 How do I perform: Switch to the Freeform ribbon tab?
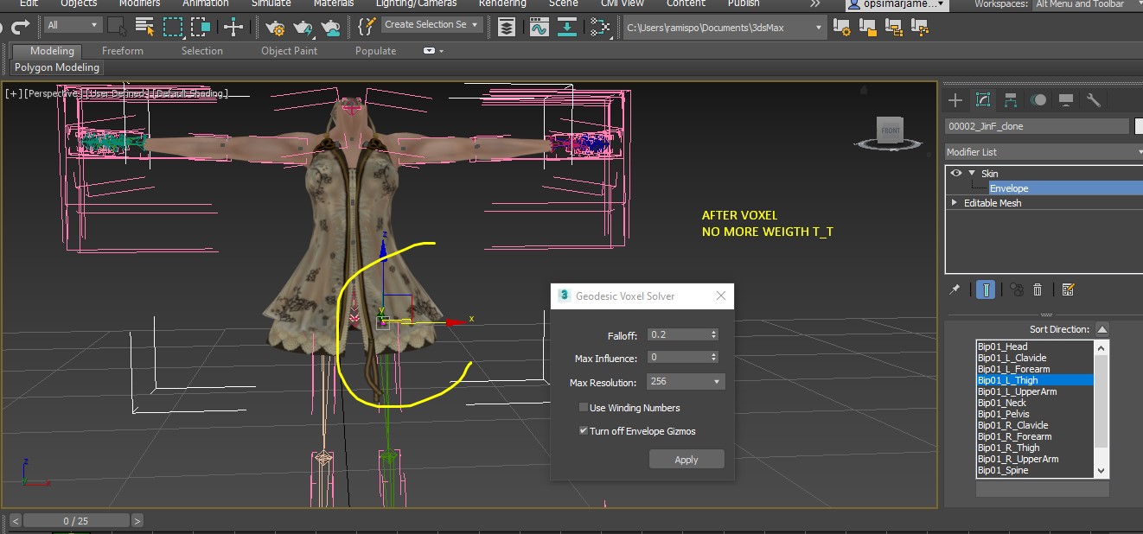[x=122, y=50]
